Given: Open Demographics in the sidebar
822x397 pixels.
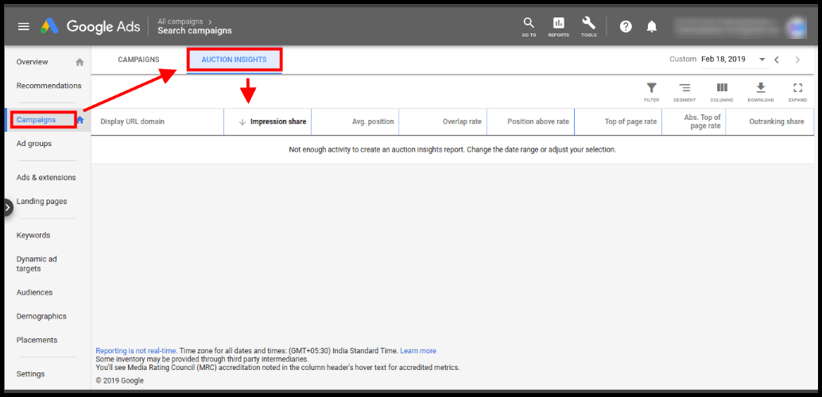Looking at the screenshot, I should coord(41,316).
